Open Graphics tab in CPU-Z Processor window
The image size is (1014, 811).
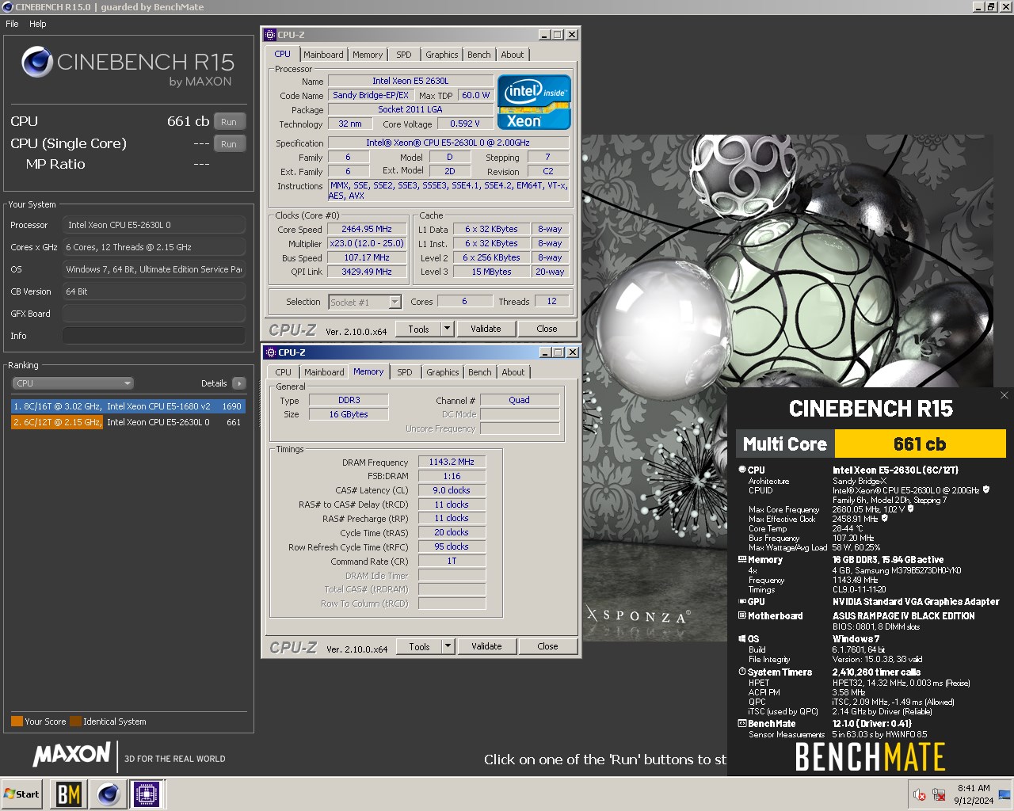click(441, 55)
